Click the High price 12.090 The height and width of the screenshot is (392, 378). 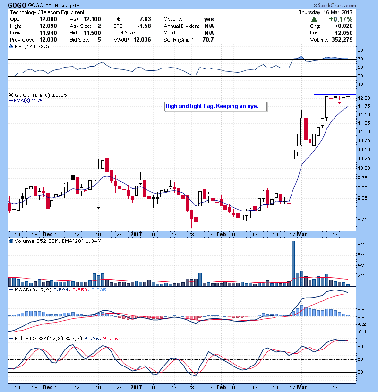coord(48,26)
